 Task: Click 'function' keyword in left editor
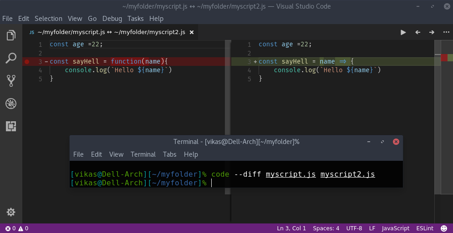click(126, 61)
